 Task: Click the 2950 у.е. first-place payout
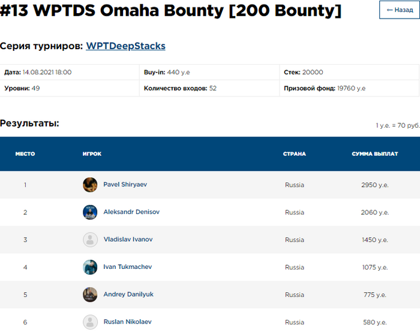[374, 185]
